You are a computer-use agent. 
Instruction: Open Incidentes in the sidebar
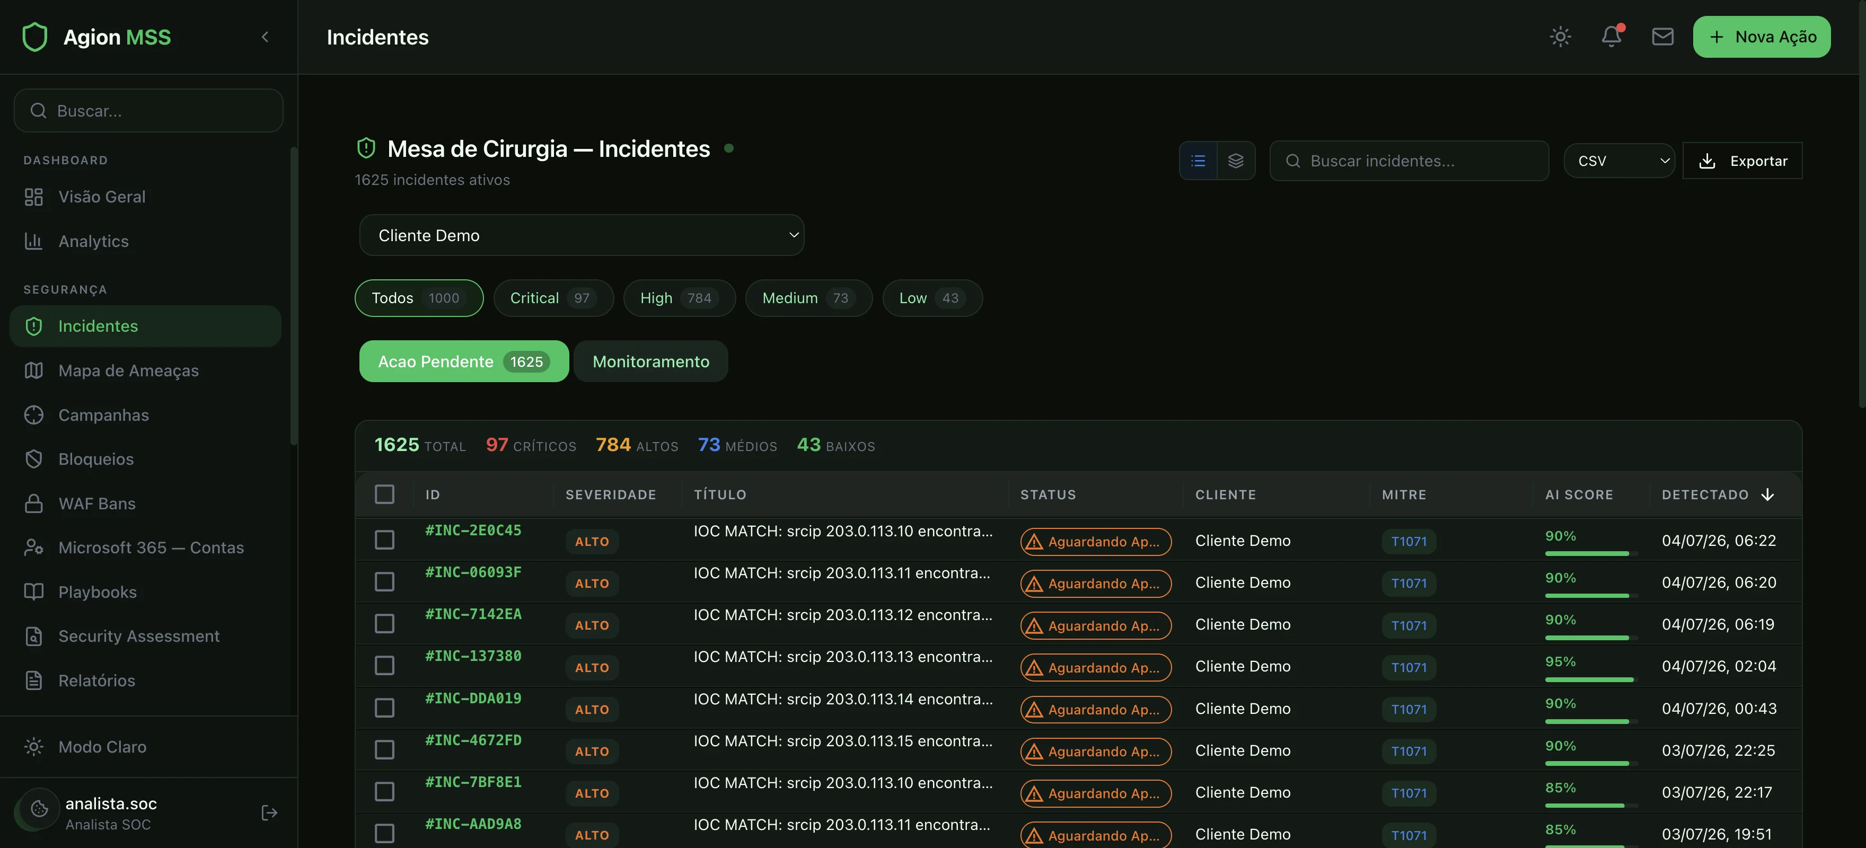145,326
